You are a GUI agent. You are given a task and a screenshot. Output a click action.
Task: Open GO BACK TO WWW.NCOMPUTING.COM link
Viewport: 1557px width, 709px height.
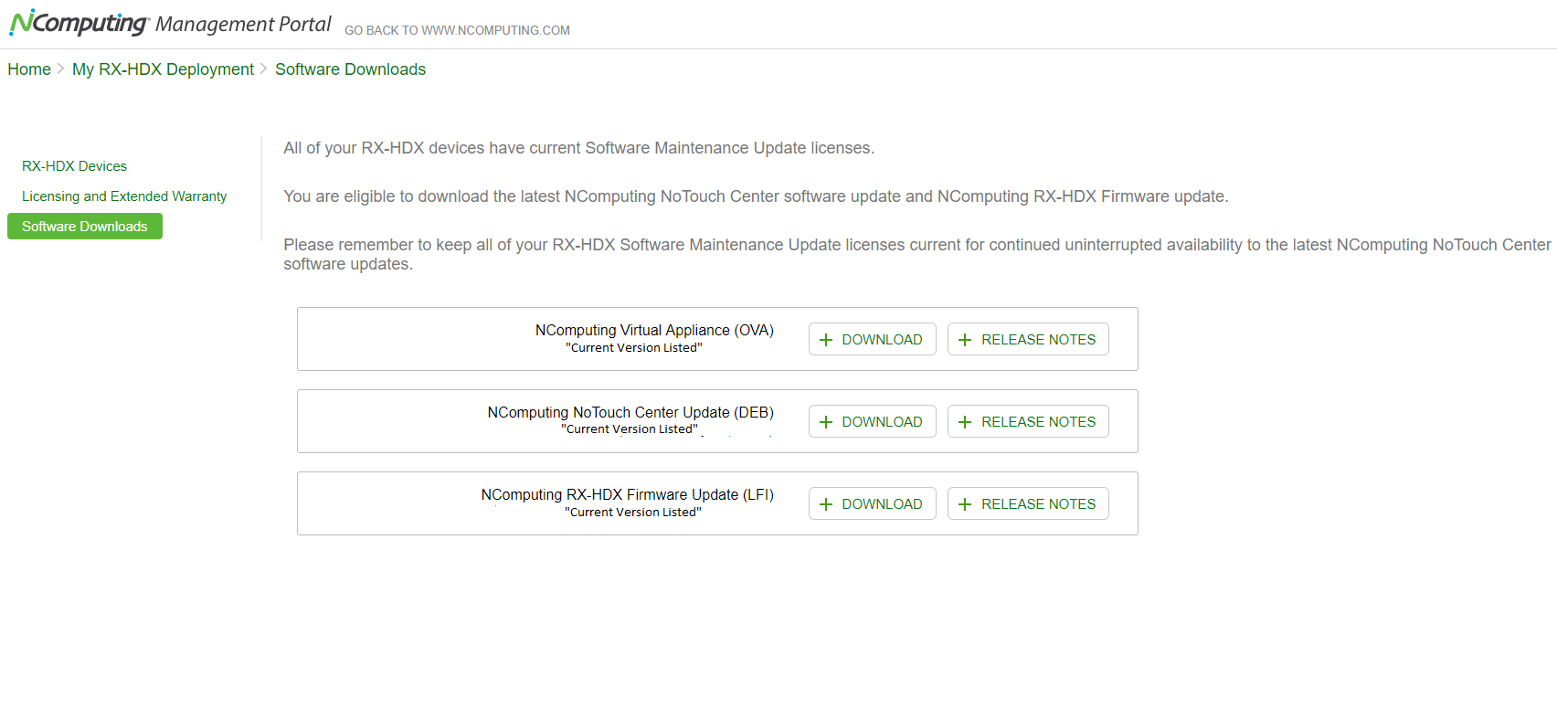pyautogui.click(x=457, y=30)
